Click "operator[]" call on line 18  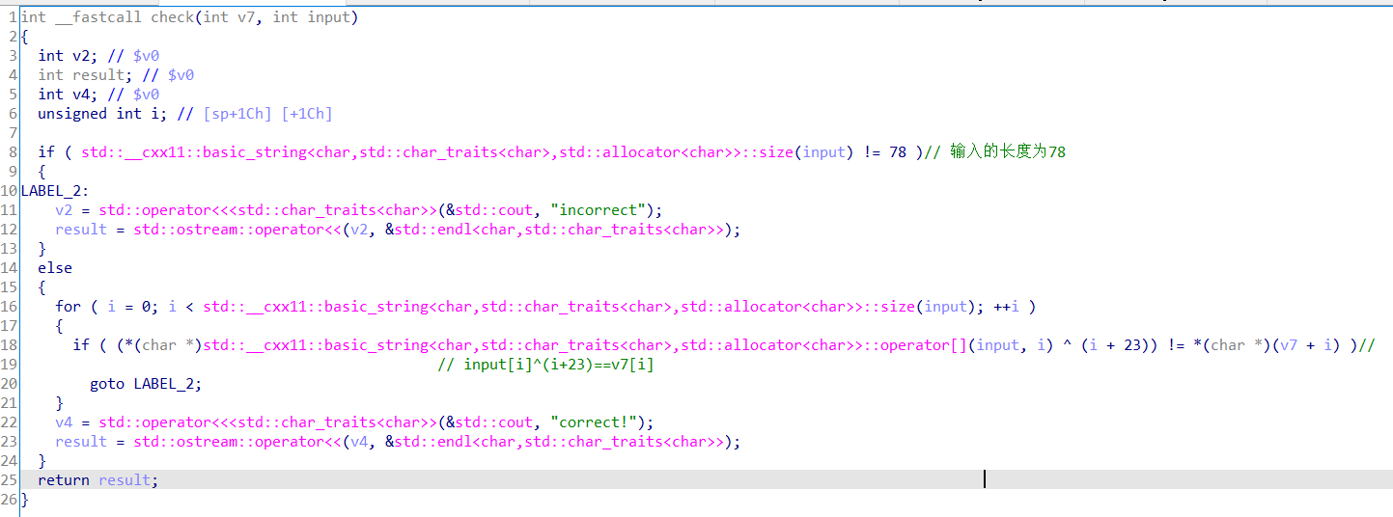(925, 345)
